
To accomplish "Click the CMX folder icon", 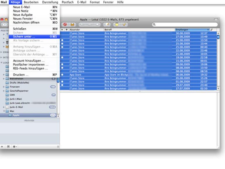I will 7,95.
